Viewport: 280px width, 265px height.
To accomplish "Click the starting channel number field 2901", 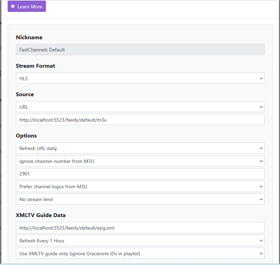I will pyautogui.click(x=140, y=174).
